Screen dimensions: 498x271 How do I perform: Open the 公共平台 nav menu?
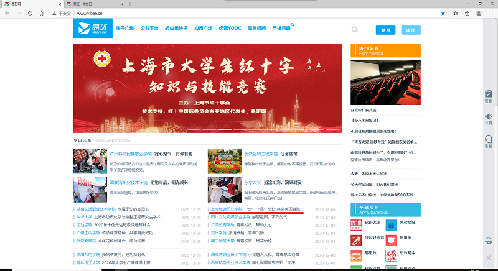[x=149, y=28]
